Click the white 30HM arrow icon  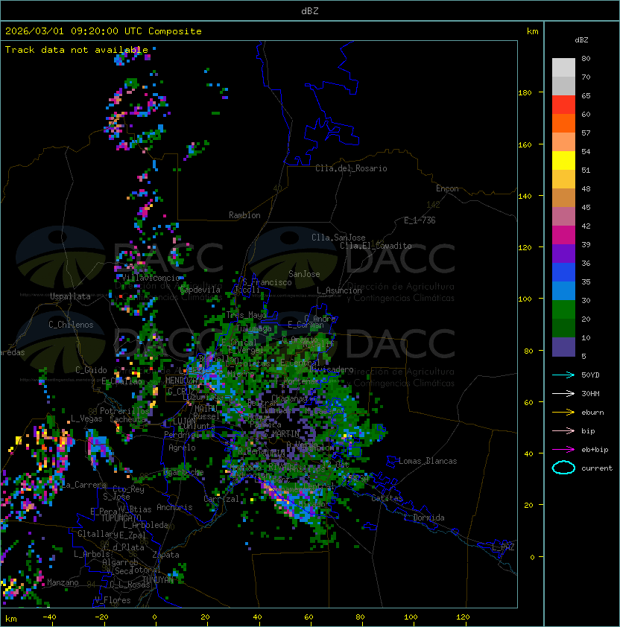(563, 393)
